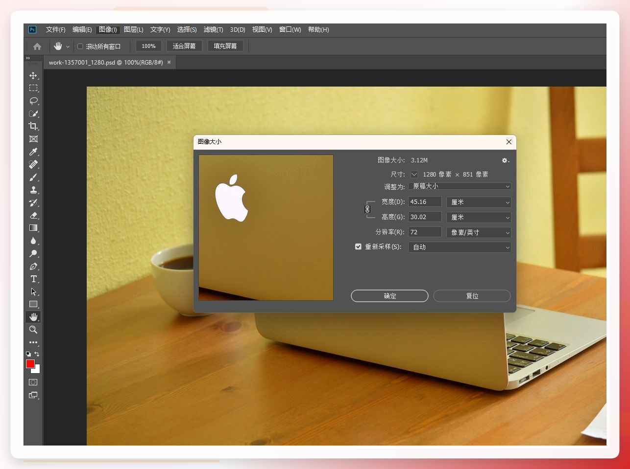Screen dimensions: 630x469
Task: Select the Frame tool
Action: 33,139
